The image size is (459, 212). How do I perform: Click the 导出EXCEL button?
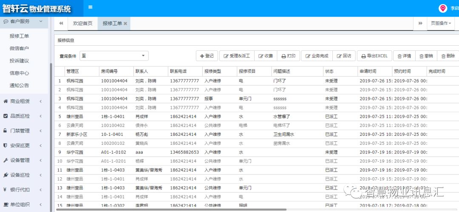[374, 56]
